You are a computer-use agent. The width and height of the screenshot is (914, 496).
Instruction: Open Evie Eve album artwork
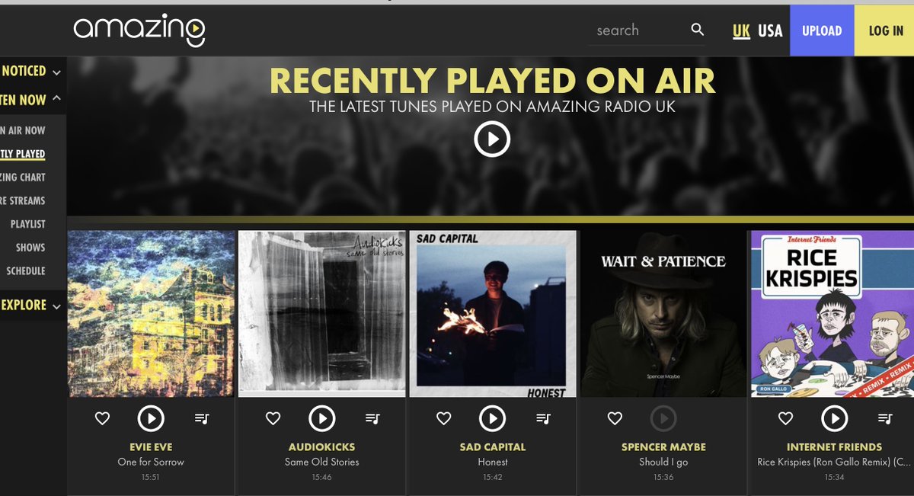[x=151, y=314]
